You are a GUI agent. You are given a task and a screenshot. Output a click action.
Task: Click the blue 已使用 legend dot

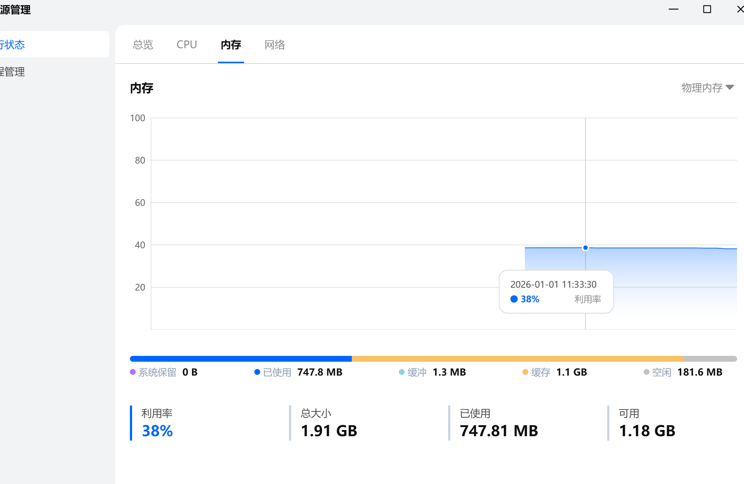tap(257, 372)
